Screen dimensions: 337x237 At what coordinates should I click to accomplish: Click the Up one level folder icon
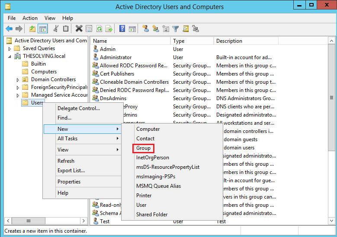click(32, 29)
